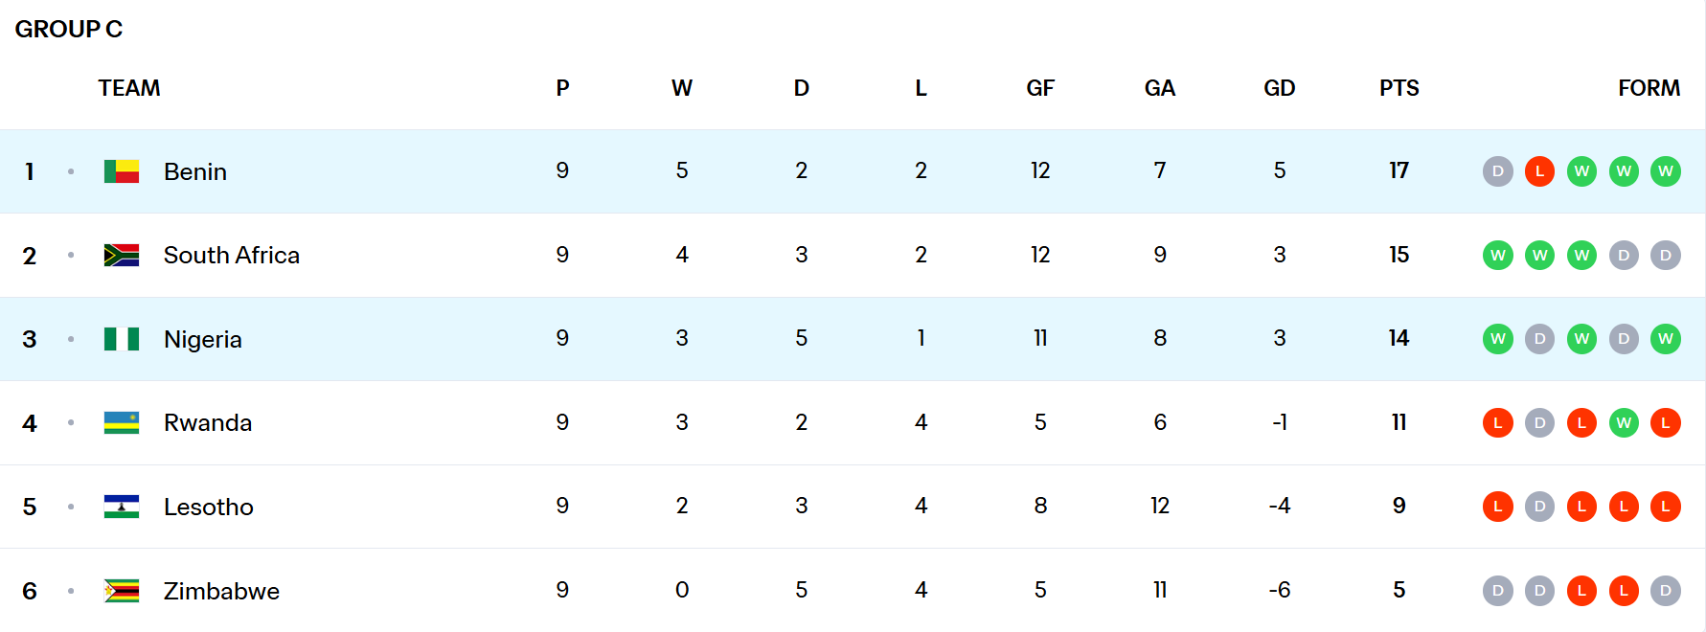Open the Benin team link
Viewport: 1706px width, 632px height.
(195, 171)
